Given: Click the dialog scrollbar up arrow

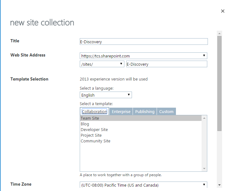Looking at the screenshot, I should 219,33.
